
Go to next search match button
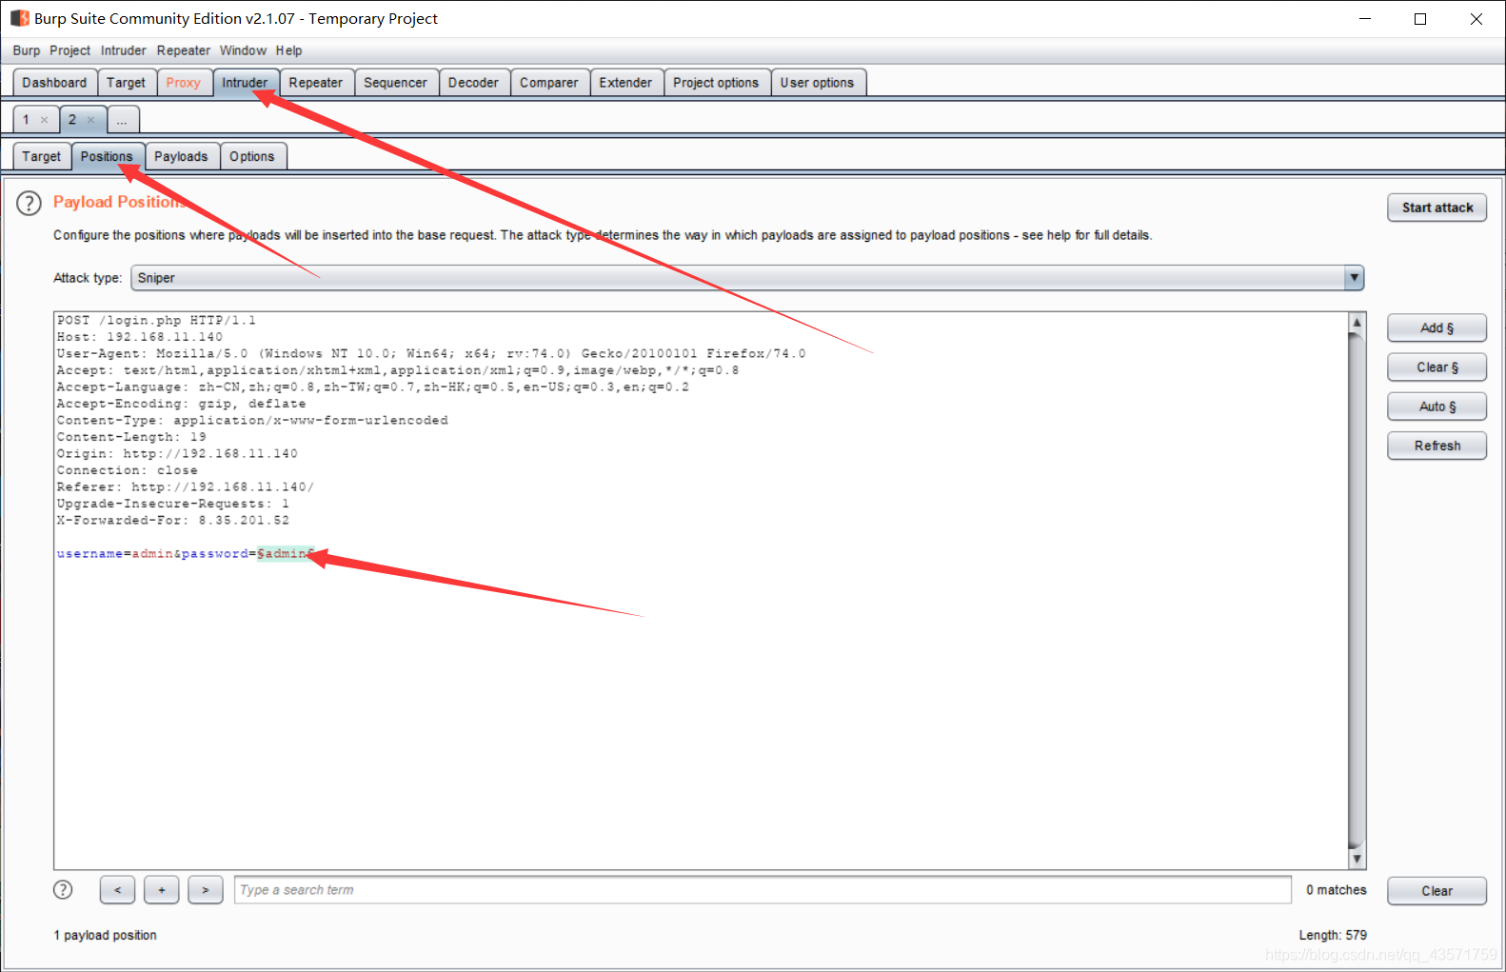206,890
